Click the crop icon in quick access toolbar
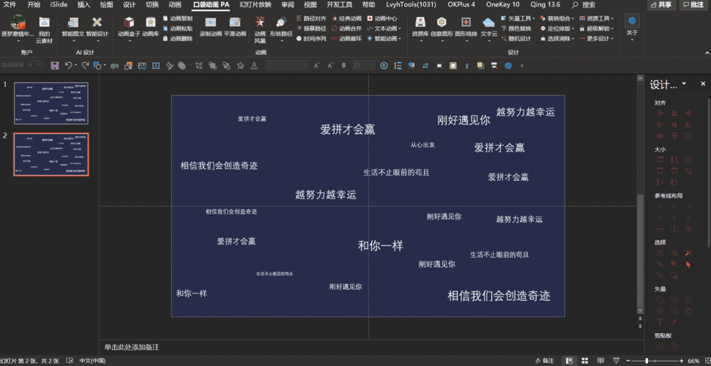This screenshot has height=366, width=711. click(198, 66)
